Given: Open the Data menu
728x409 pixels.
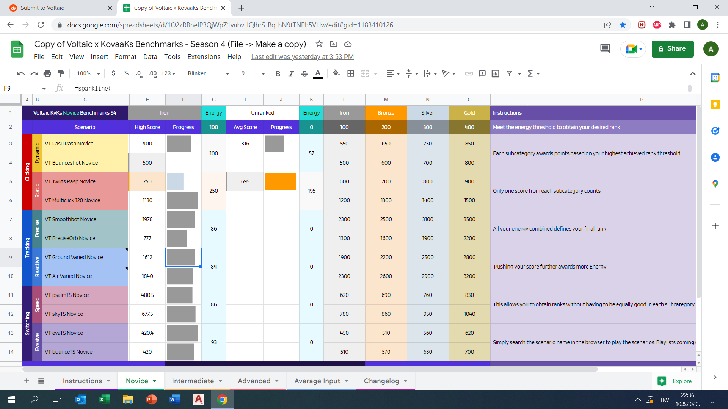Looking at the screenshot, I should point(150,56).
